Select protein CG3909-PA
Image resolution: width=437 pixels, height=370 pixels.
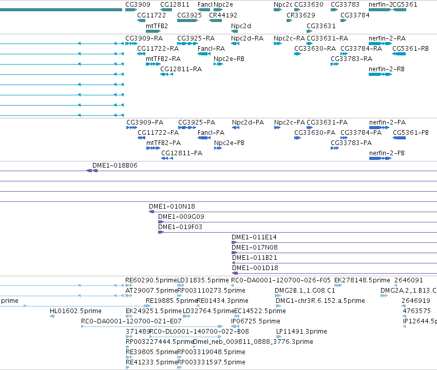131,128
